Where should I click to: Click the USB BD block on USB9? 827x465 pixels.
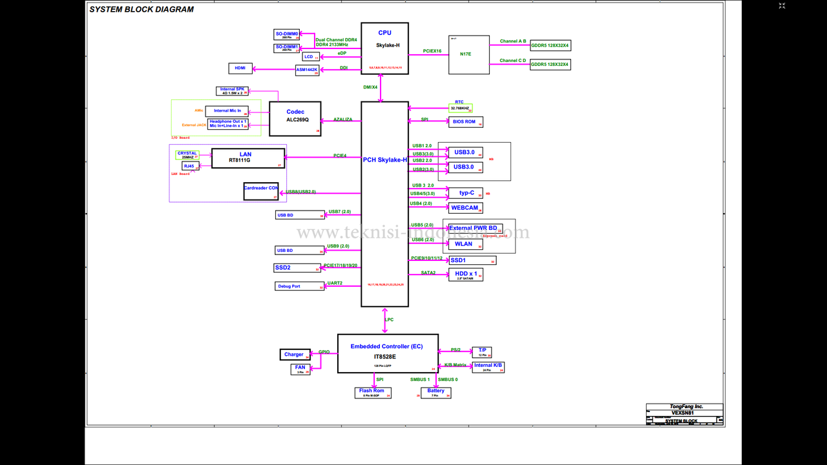300,251
